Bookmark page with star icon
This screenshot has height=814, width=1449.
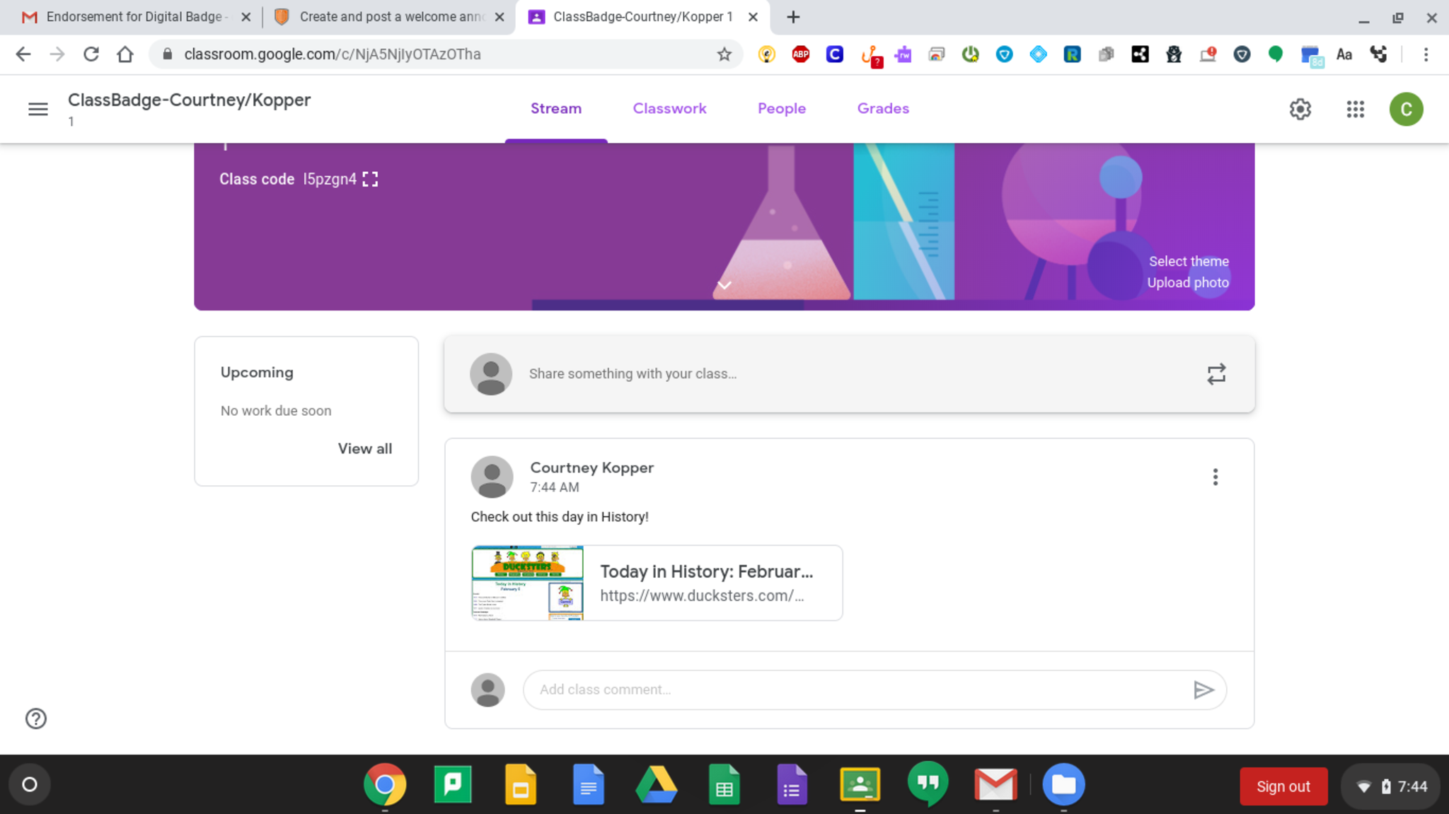724,54
